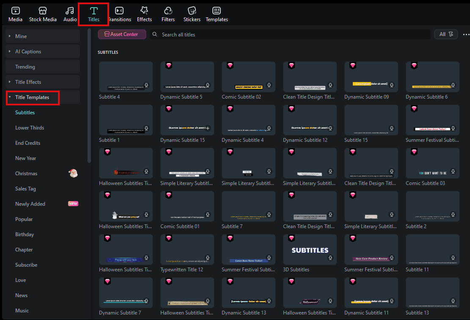Select the New Year subcategory
470x320 pixels.
click(x=25, y=158)
